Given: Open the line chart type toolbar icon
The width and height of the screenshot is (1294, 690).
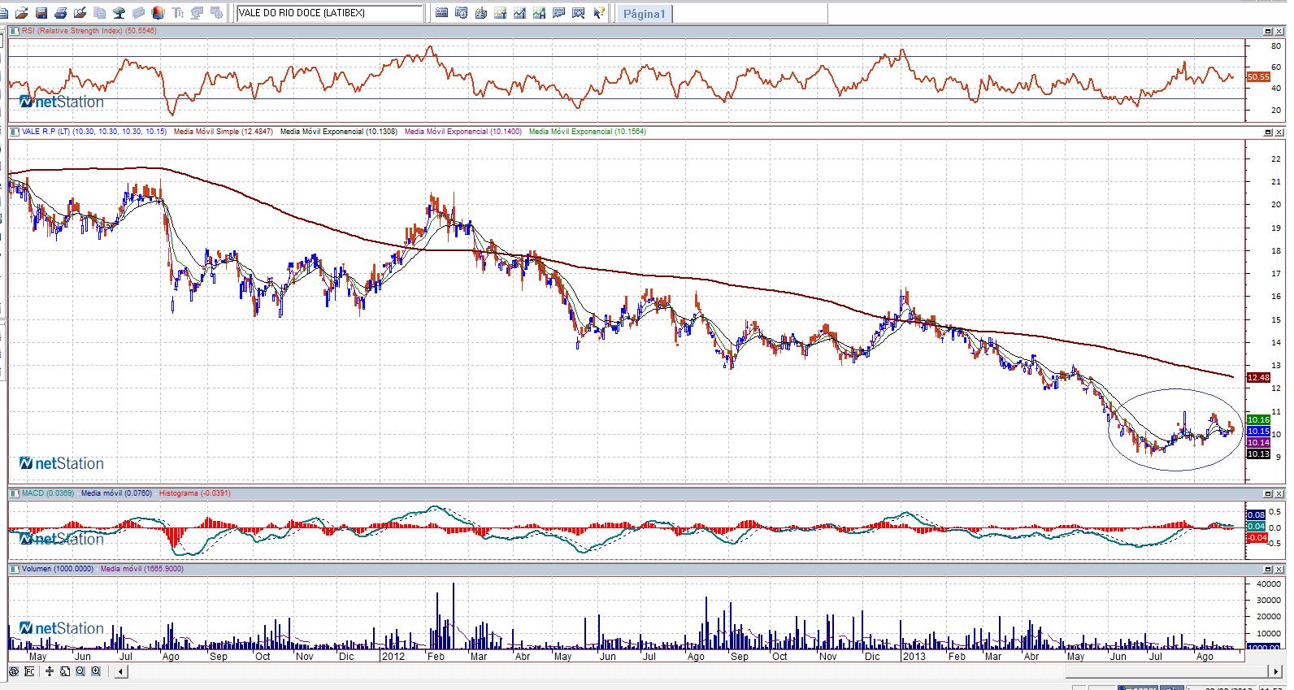Looking at the screenshot, I should coord(519,13).
